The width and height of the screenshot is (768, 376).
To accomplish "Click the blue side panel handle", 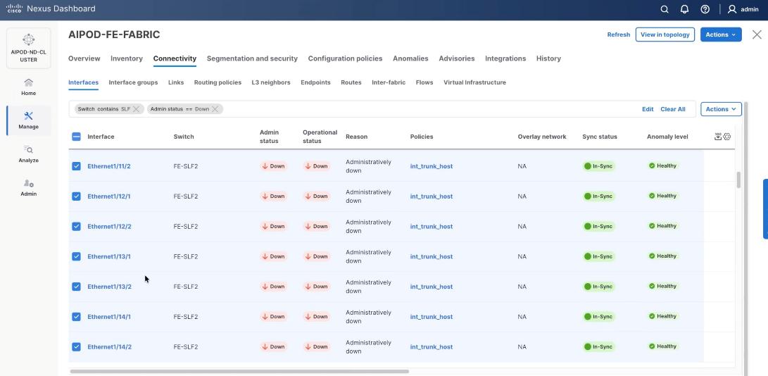I will [765, 209].
